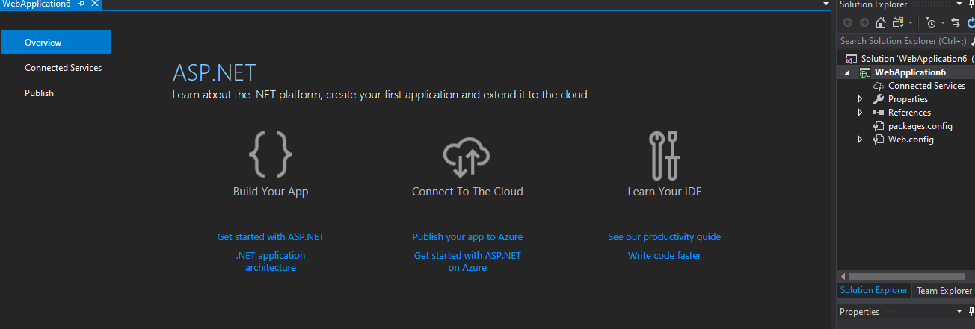This screenshot has width=975, height=329.
Task: Click the Solution Explorer panel title
Action: point(873,4)
